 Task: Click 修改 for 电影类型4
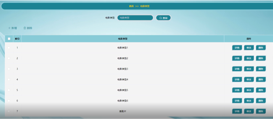click(x=249, y=80)
